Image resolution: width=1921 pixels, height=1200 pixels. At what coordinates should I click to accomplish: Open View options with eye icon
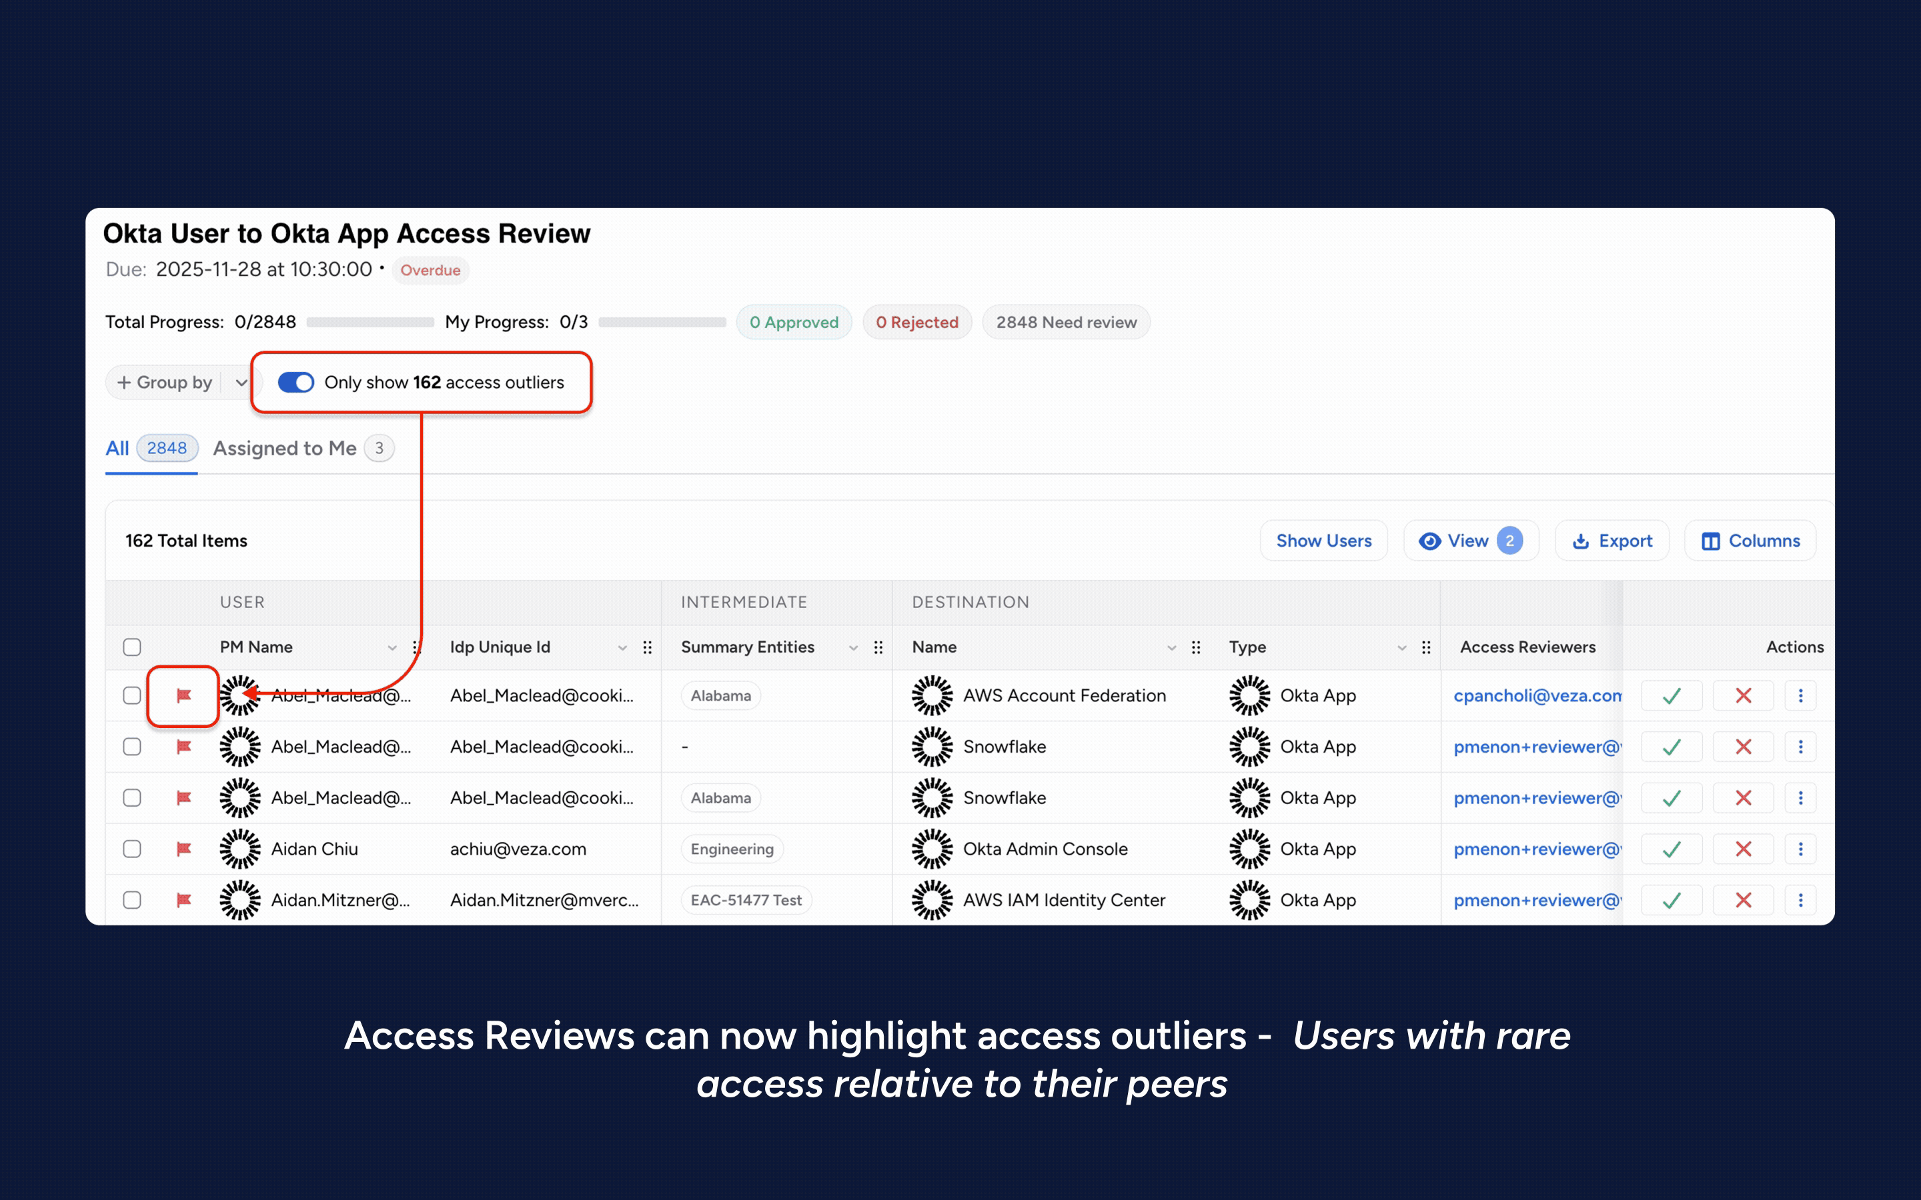1470,541
